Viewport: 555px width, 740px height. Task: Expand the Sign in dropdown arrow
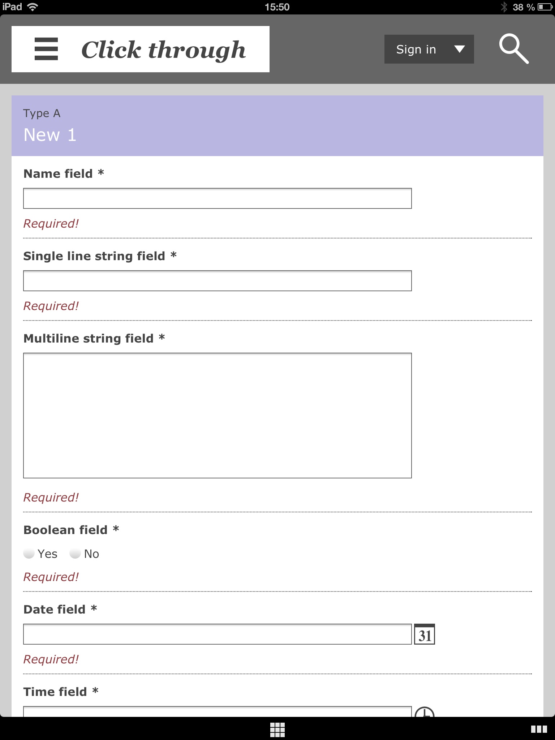459,49
